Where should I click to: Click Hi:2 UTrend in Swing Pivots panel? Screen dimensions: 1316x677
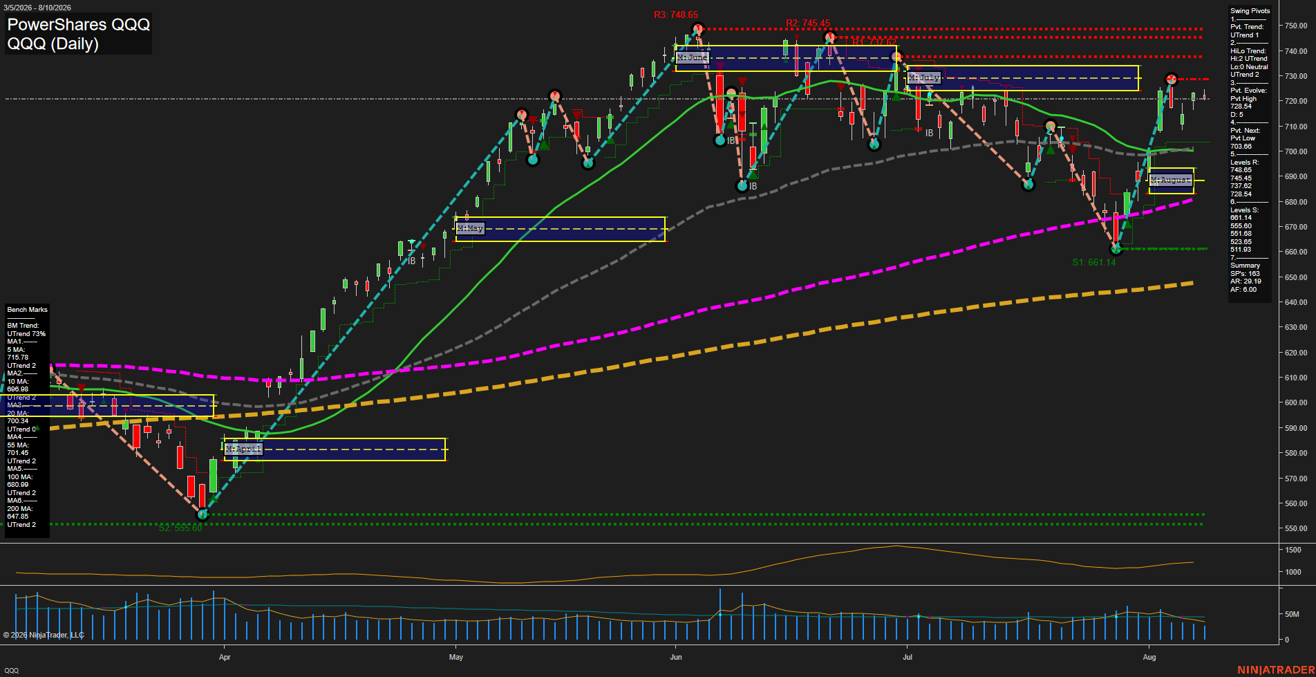pyautogui.click(x=1248, y=59)
